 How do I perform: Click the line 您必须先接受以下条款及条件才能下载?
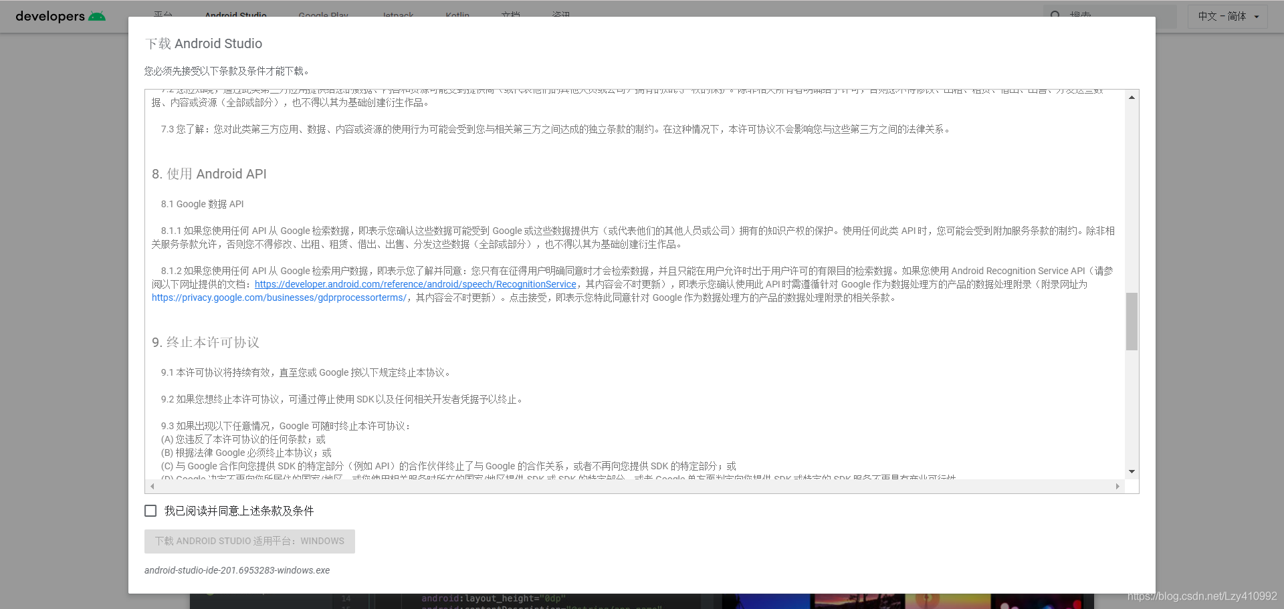227,71
